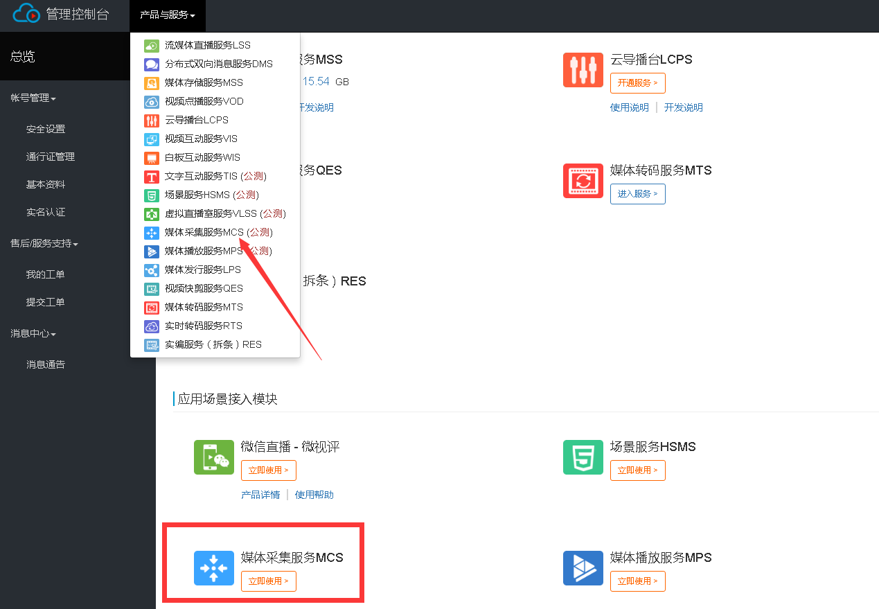Click the MSS media storage icon in menu
The image size is (879, 609).
(152, 83)
